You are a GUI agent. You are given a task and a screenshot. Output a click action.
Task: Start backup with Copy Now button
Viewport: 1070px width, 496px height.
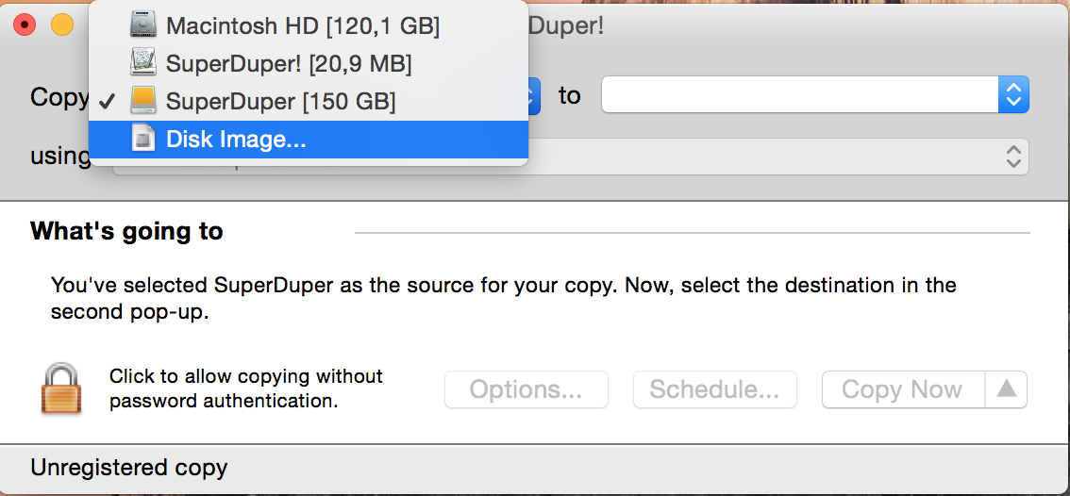pos(903,389)
